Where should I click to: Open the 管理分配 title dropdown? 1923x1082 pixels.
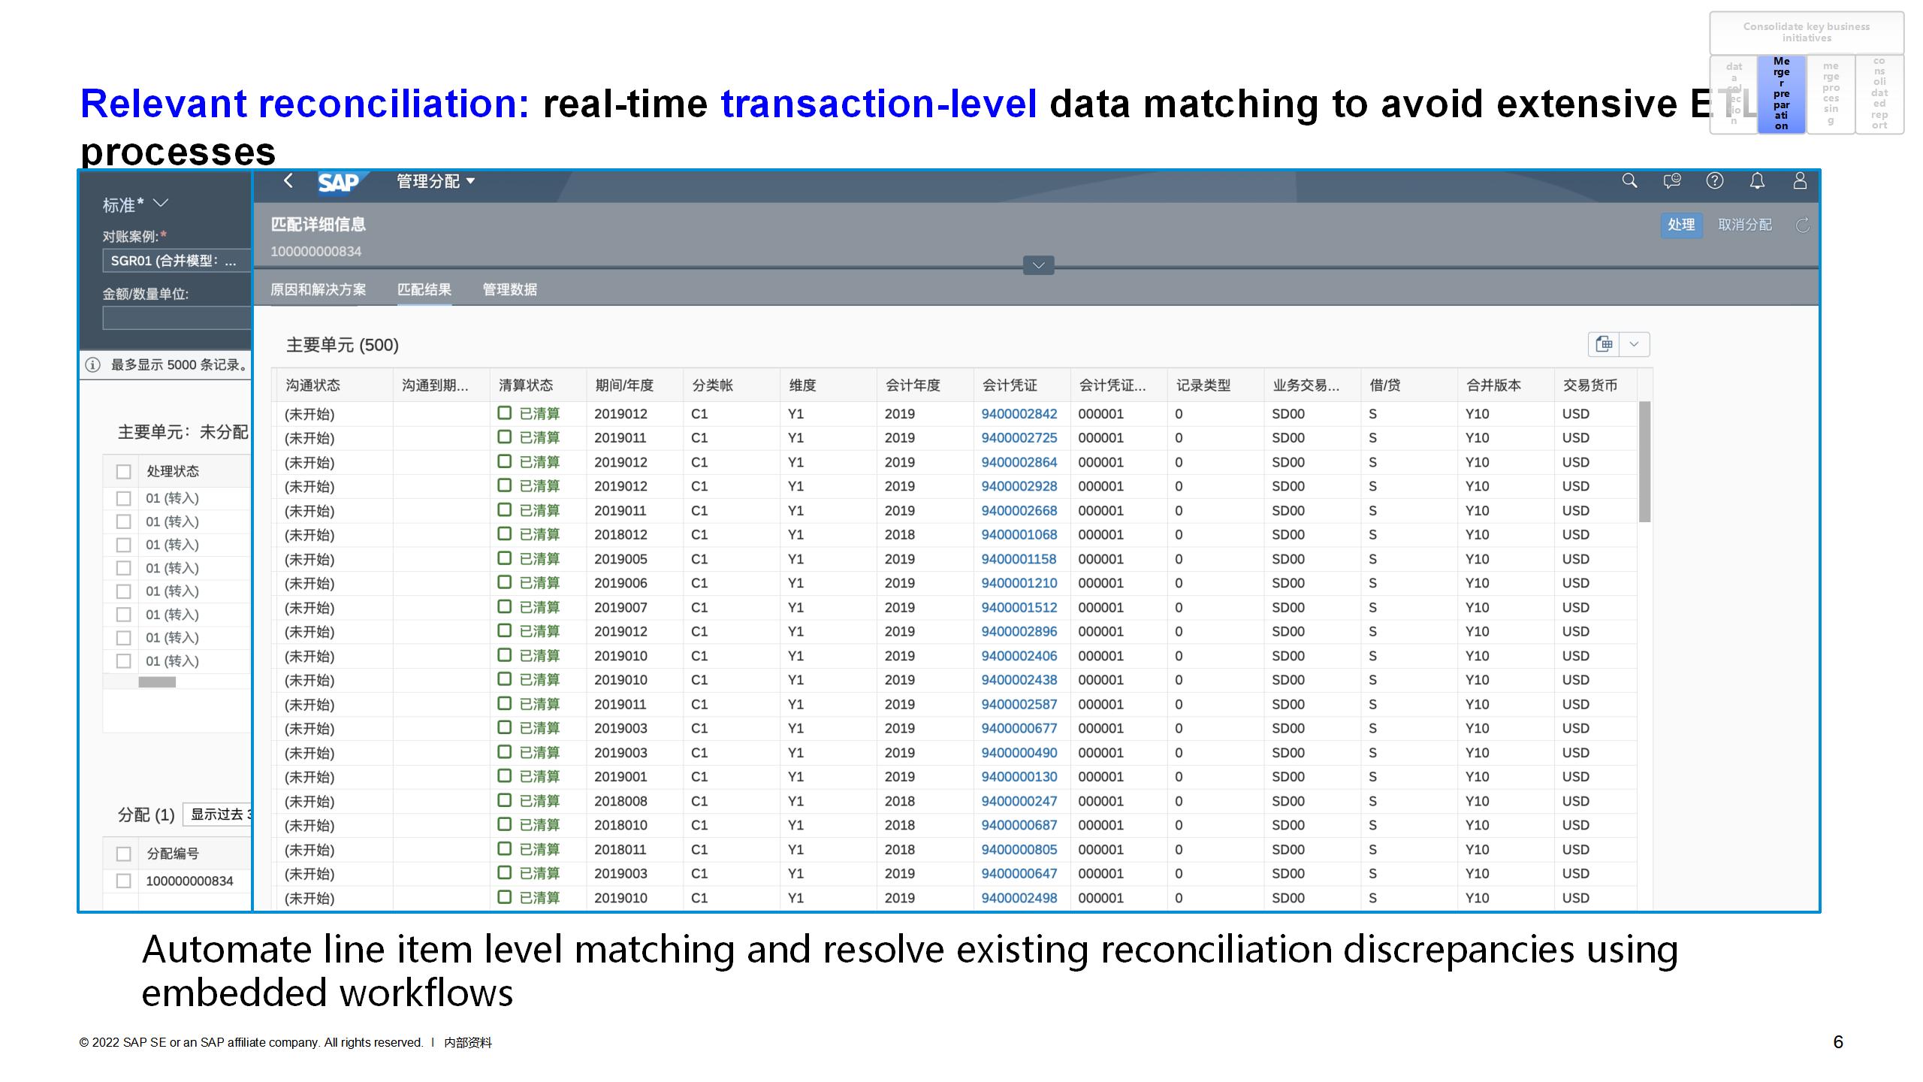[x=436, y=181]
